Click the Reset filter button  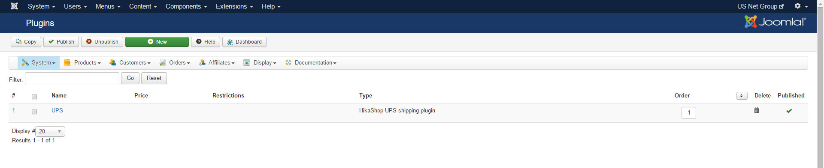tap(154, 78)
